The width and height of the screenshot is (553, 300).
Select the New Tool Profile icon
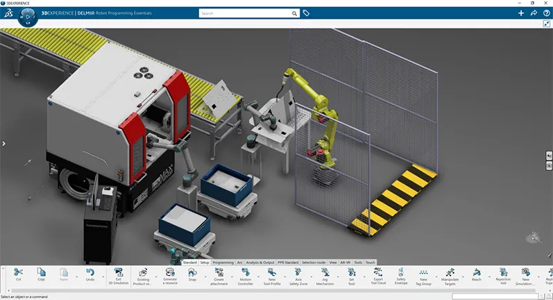click(x=271, y=272)
